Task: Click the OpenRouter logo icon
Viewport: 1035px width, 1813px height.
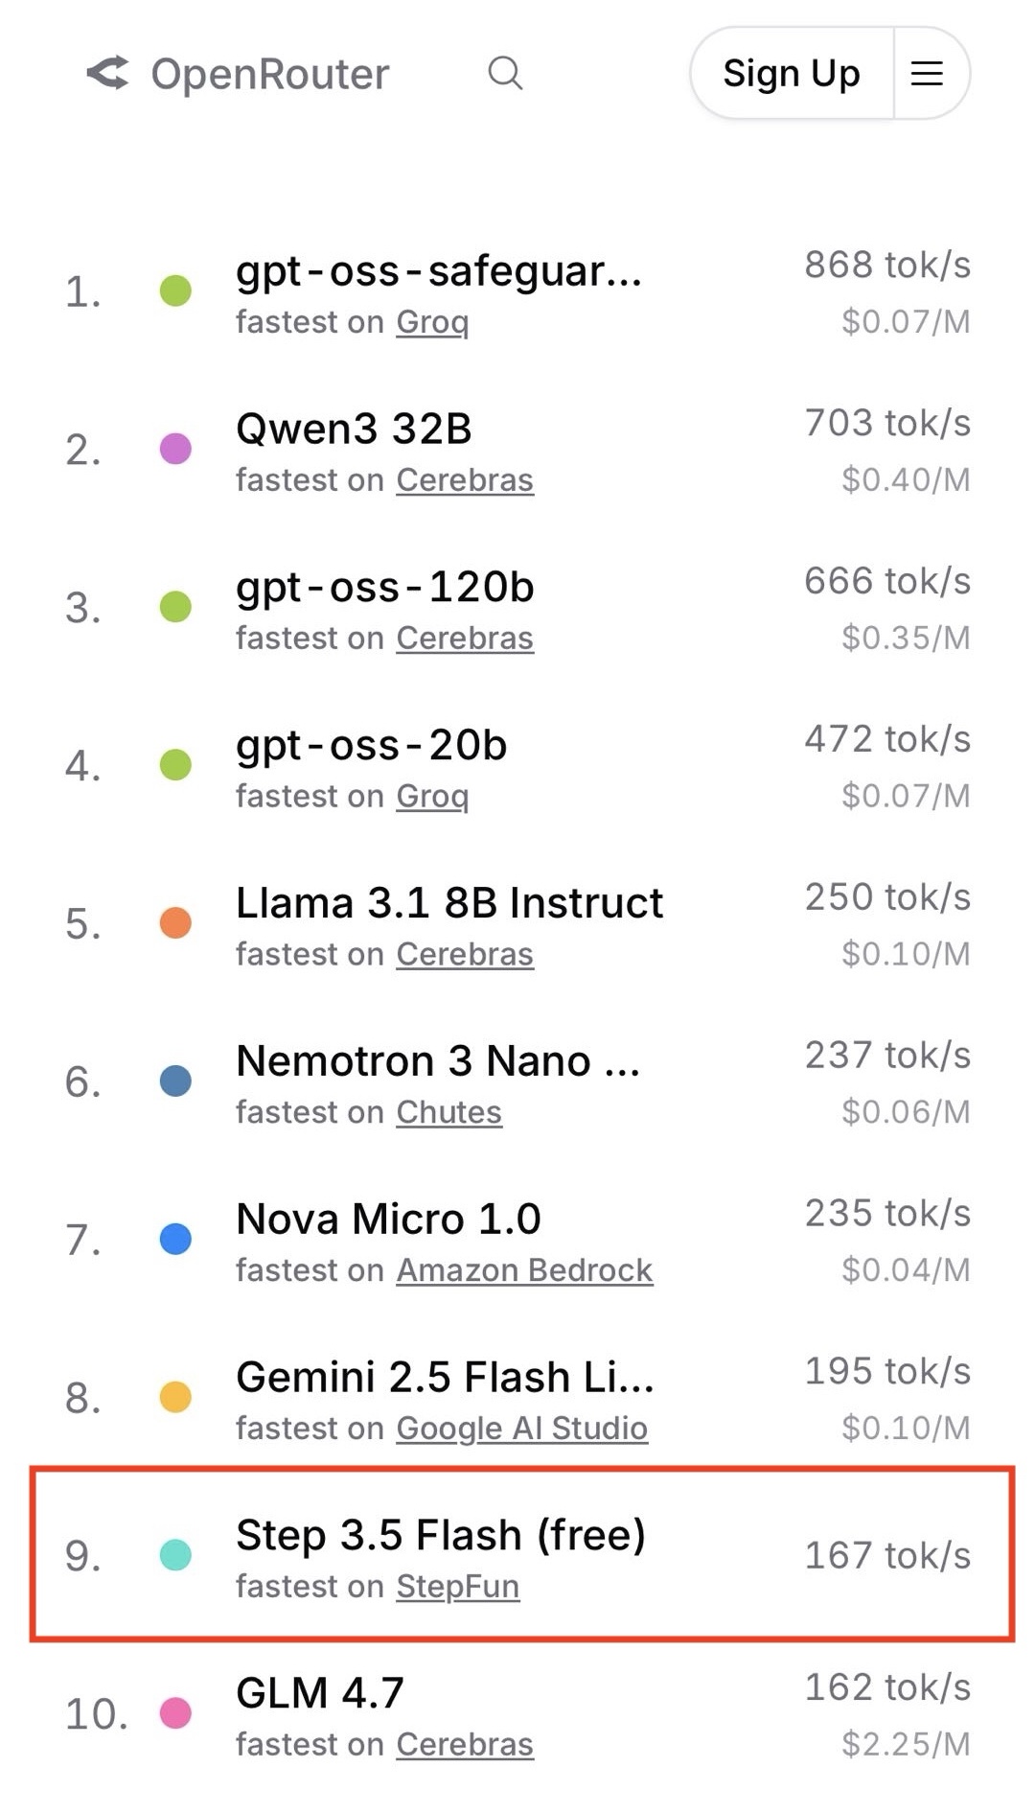Action: [107, 74]
